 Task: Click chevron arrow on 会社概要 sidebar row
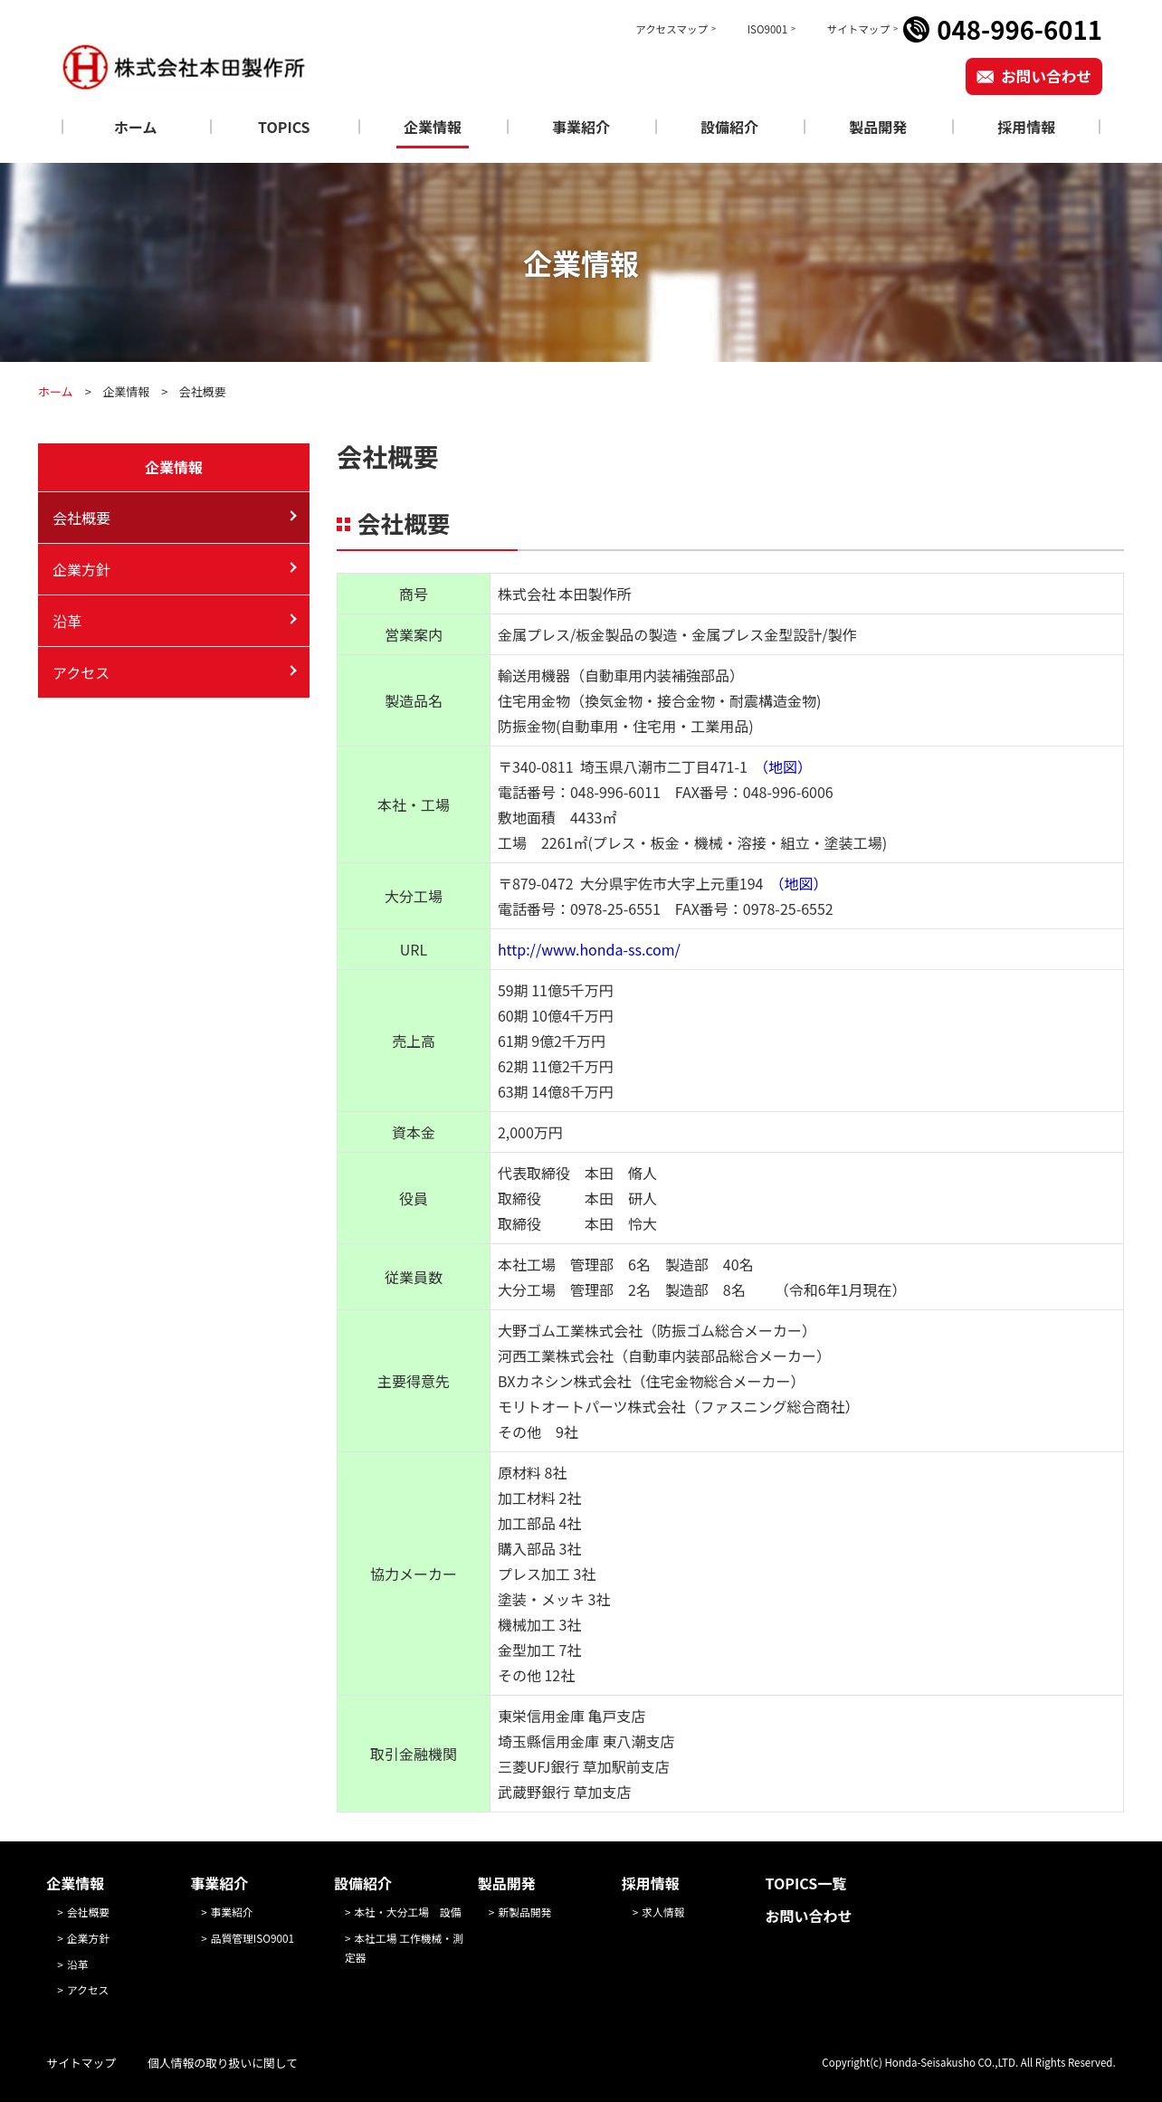tap(292, 516)
